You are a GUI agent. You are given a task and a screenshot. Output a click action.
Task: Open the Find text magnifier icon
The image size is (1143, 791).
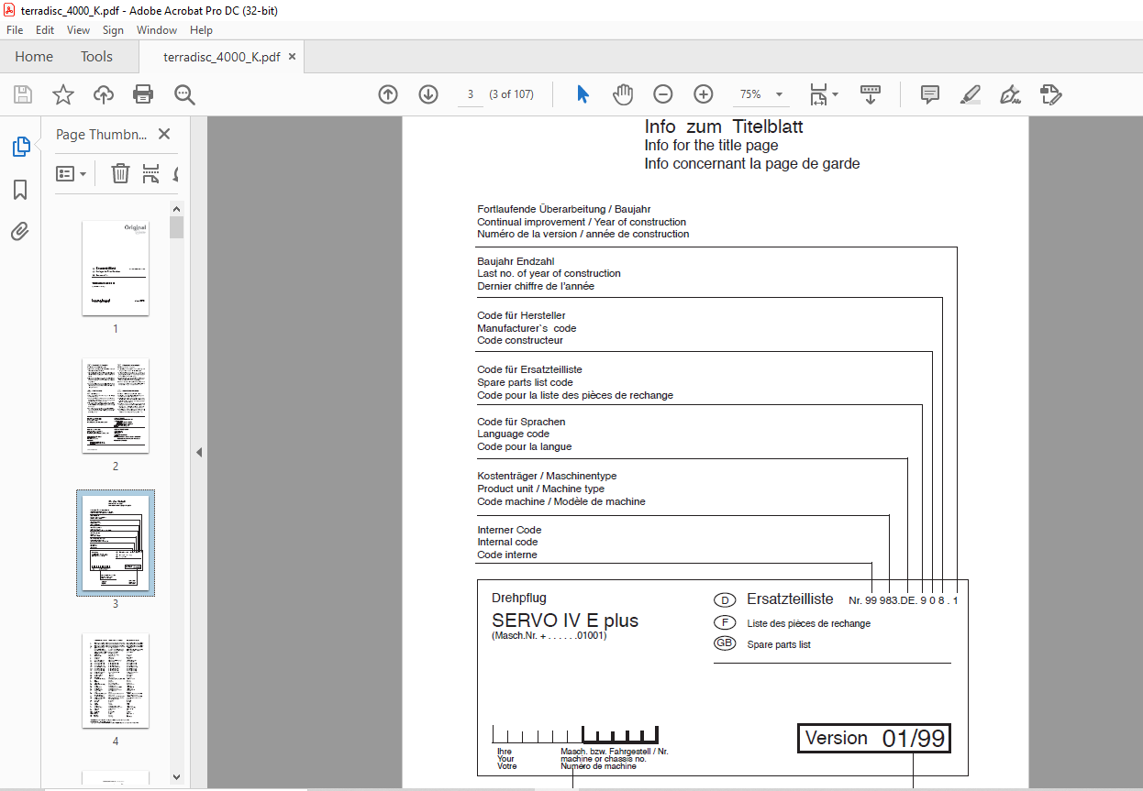(184, 94)
